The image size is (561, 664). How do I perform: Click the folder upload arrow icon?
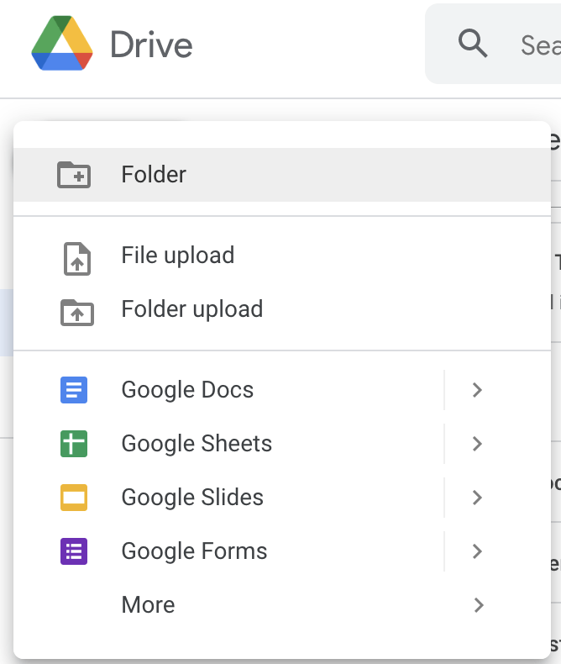[77, 313]
